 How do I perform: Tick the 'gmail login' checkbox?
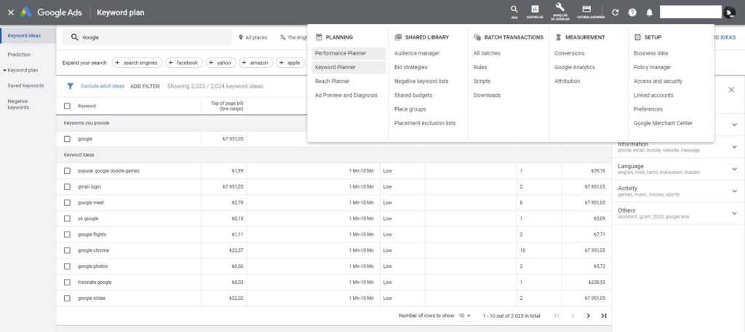pos(67,187)
